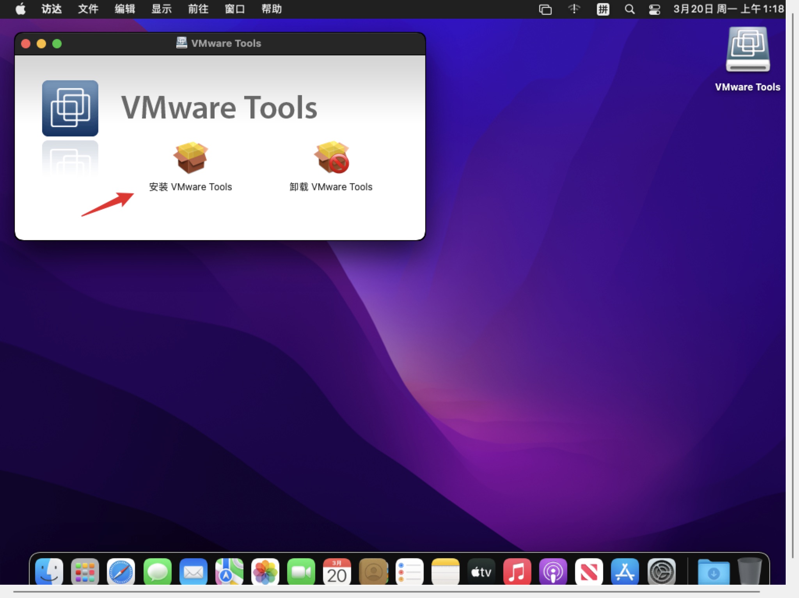The width and height of the screenshot is (799, 598).
Task: Open the Install VMware Tools package icon
Action: point(190,158)
